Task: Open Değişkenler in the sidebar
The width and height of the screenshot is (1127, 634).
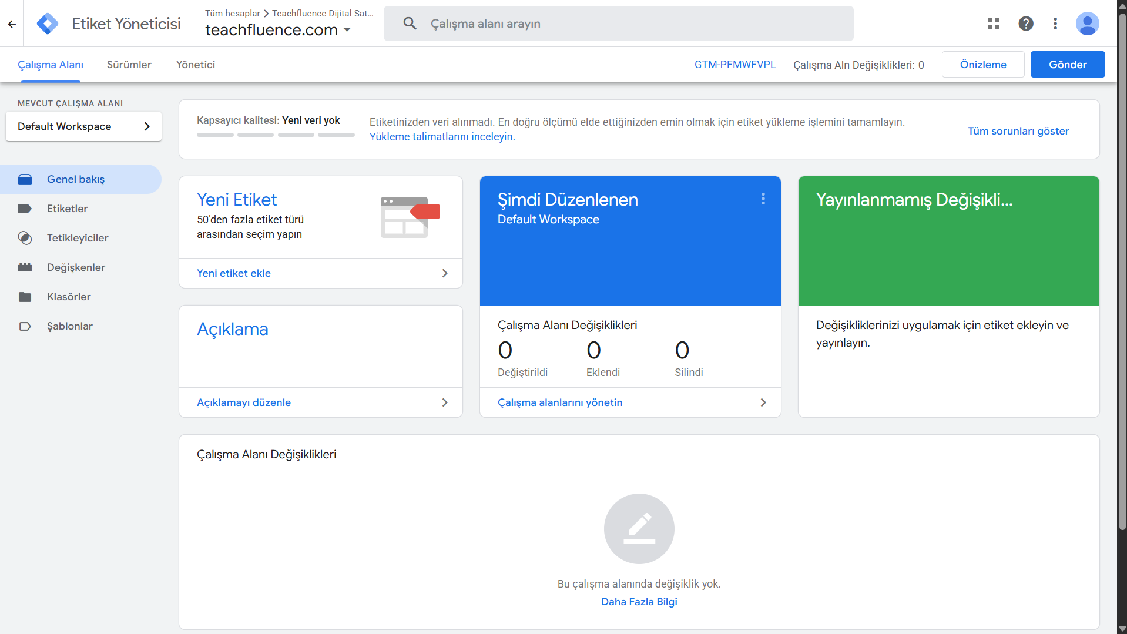Action: coord(76,267)
